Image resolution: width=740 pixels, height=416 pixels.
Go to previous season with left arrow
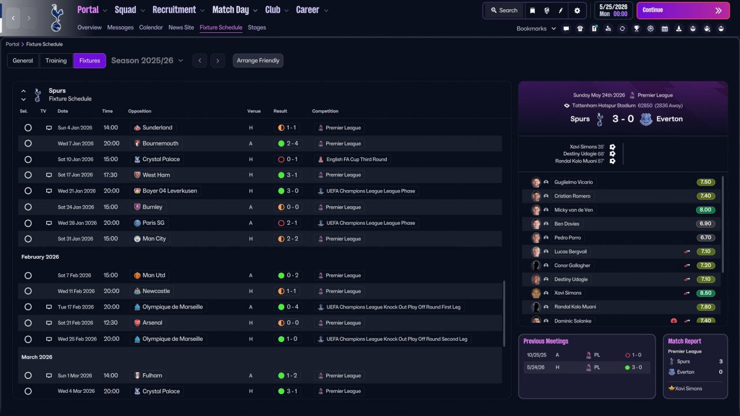(199, 61)
